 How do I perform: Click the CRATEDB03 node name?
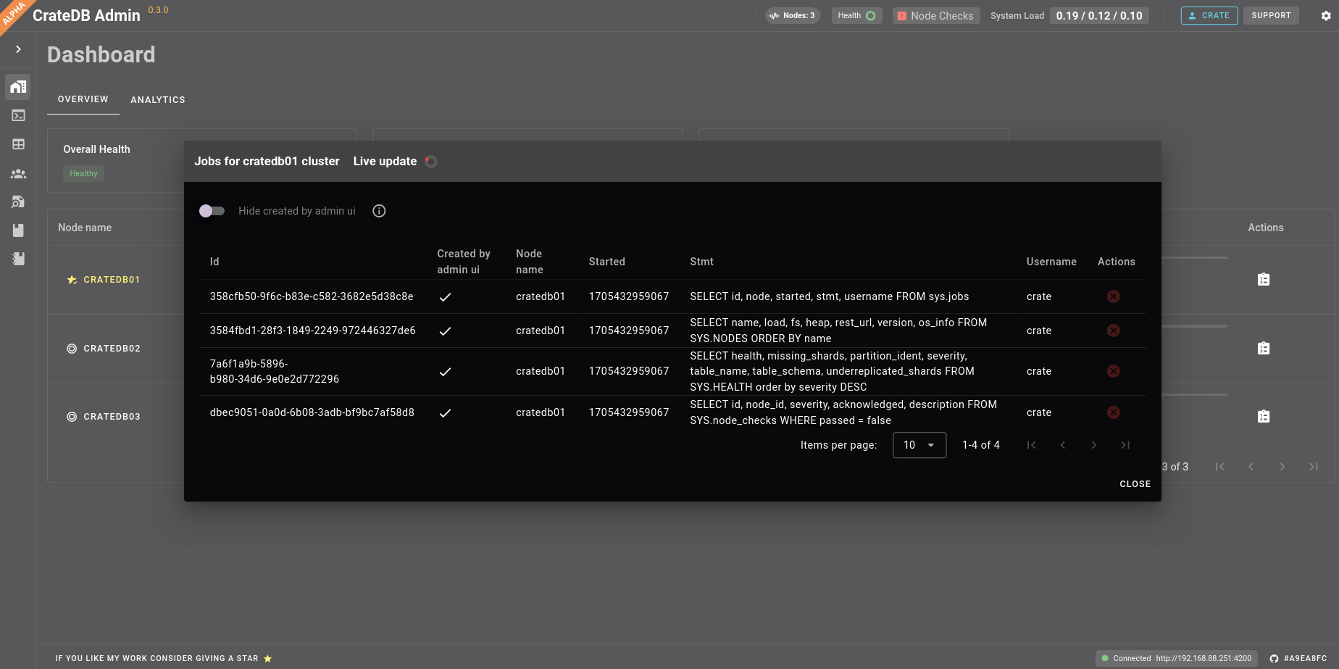(x=112, y=417)
